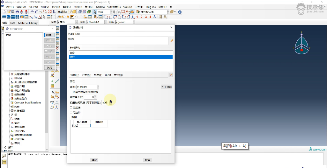This screenshot has width=327, height=168.
Task: Click the red custom view 4 icon
Action: tap(150, 17)
